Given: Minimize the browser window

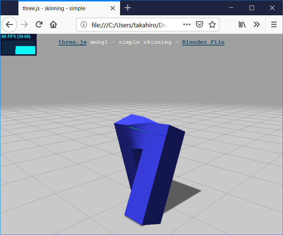Looking at the screenshot, I should [x=231, y=8].
